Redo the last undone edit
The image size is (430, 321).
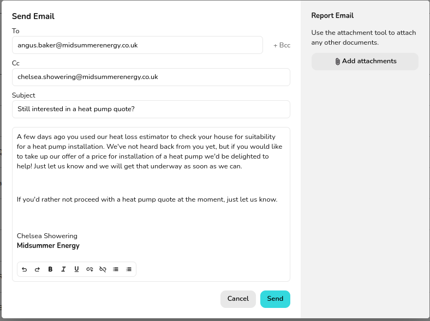coord(37,269)
